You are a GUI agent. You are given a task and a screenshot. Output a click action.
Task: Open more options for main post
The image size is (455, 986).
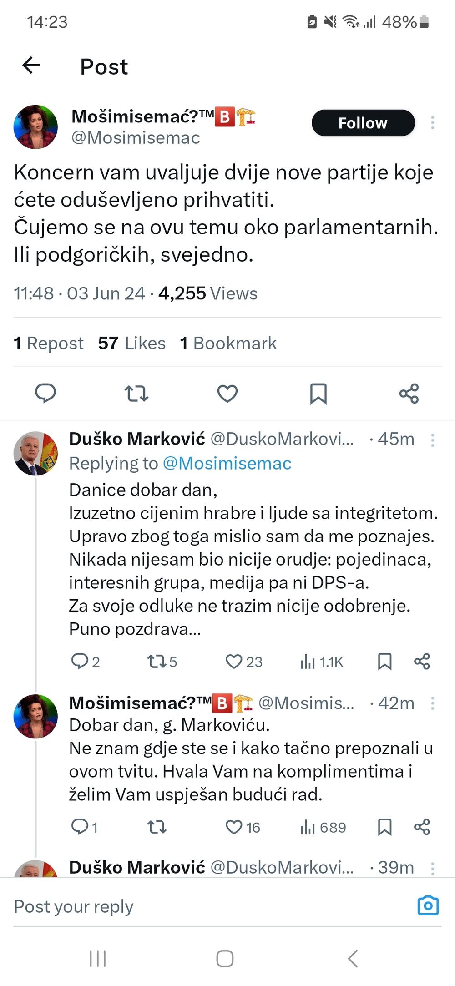tap(432, 122)
